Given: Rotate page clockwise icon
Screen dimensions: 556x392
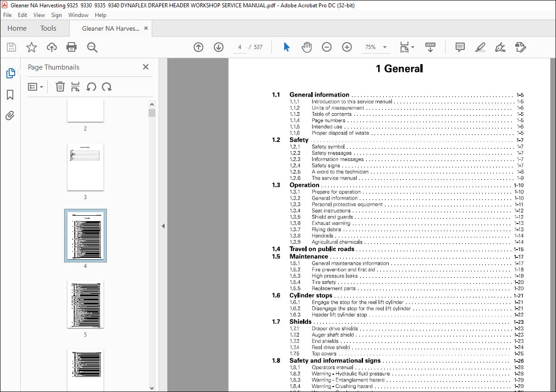Looking at the screenshot, I should [x=107, y=87].
